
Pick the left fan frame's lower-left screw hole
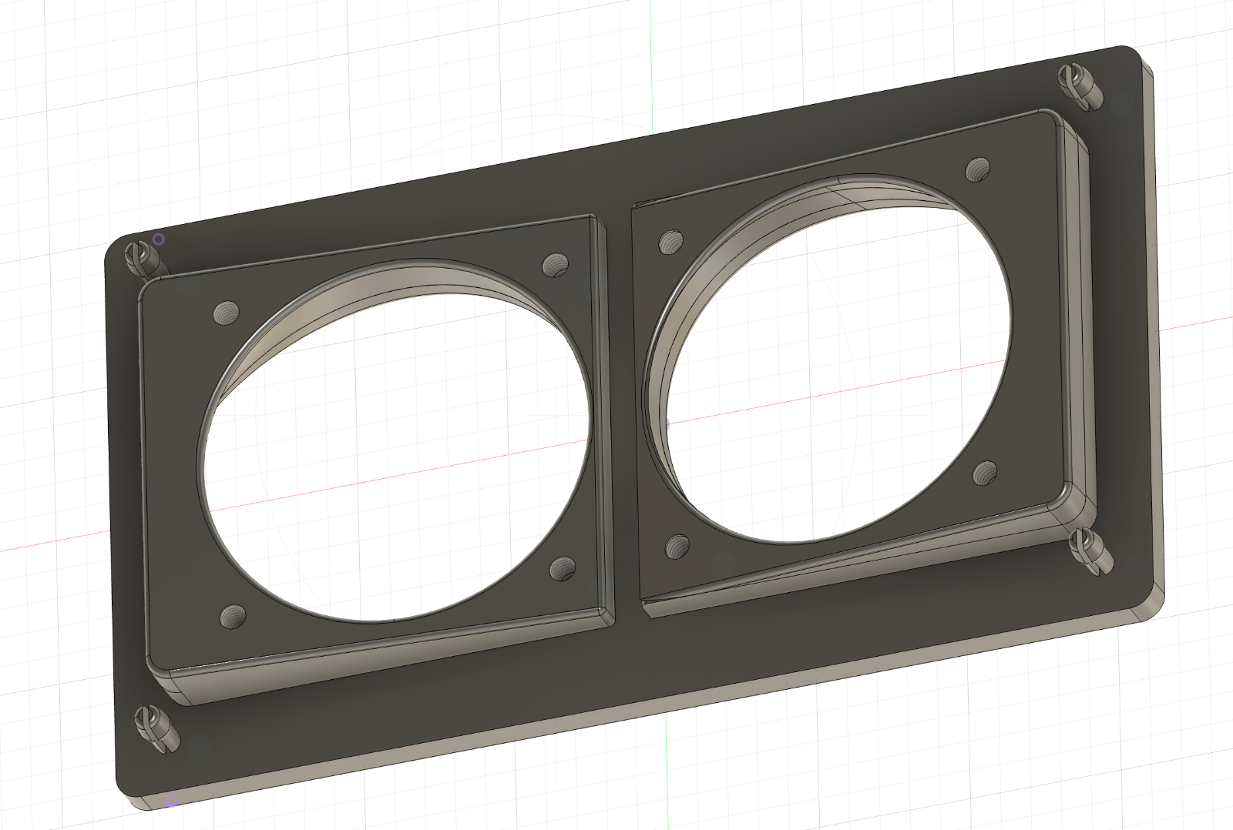[x=232, y=615]
